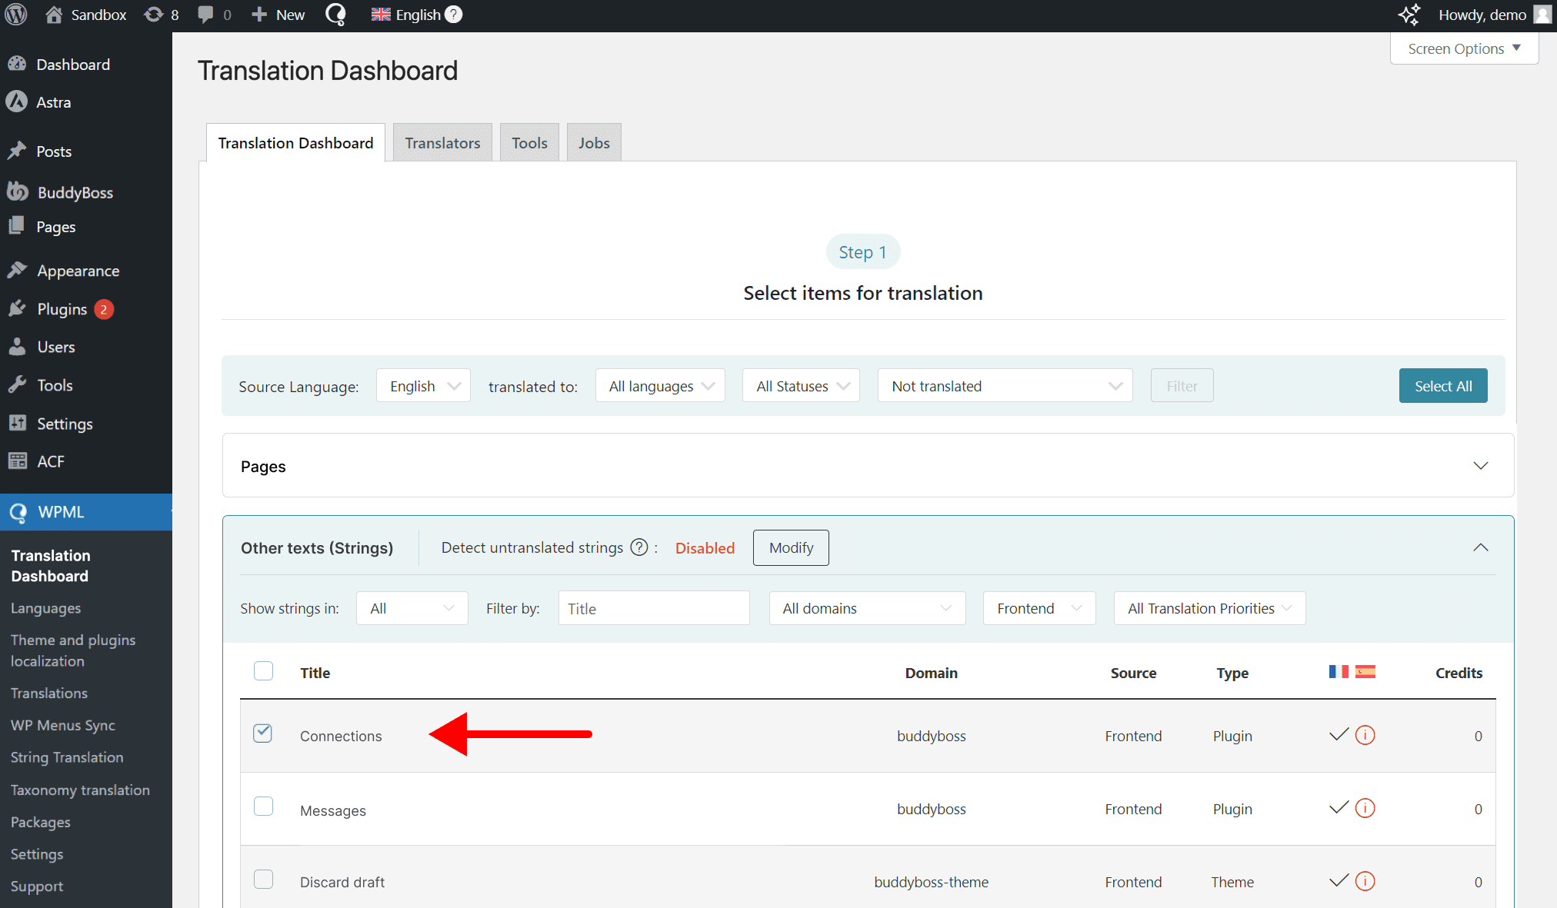Open the Not translated dropdown
Screen dimensions: 1557x908
point(1005,386)
